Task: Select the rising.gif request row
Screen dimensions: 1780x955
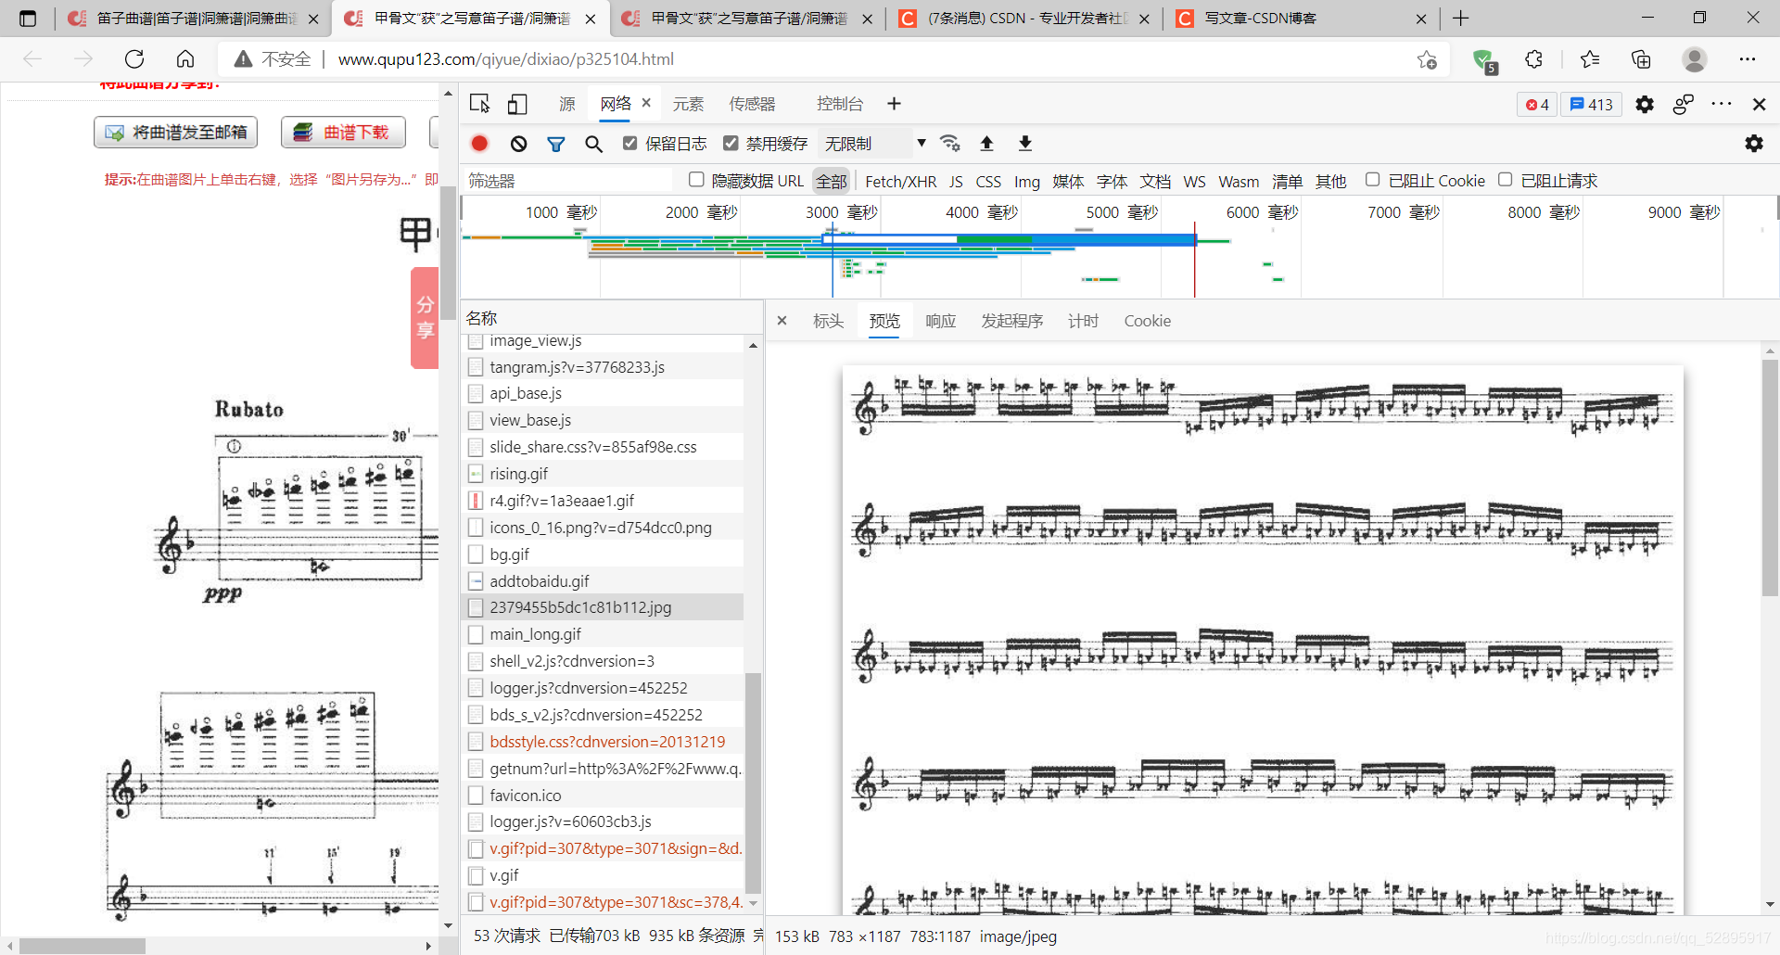Action: point(603,474)
